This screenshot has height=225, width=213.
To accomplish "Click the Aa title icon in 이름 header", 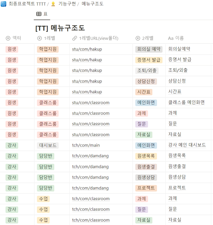I will coord(171,38).
